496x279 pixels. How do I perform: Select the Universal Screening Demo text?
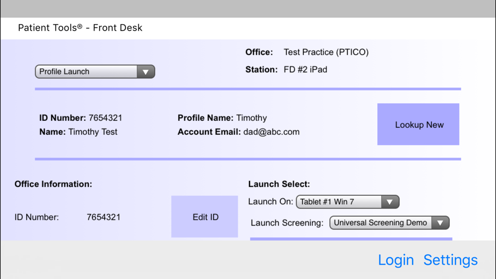tap(380, 223)
